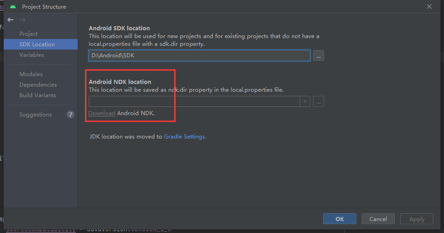Open the Gradle Settings link

[x=185, y=136]
